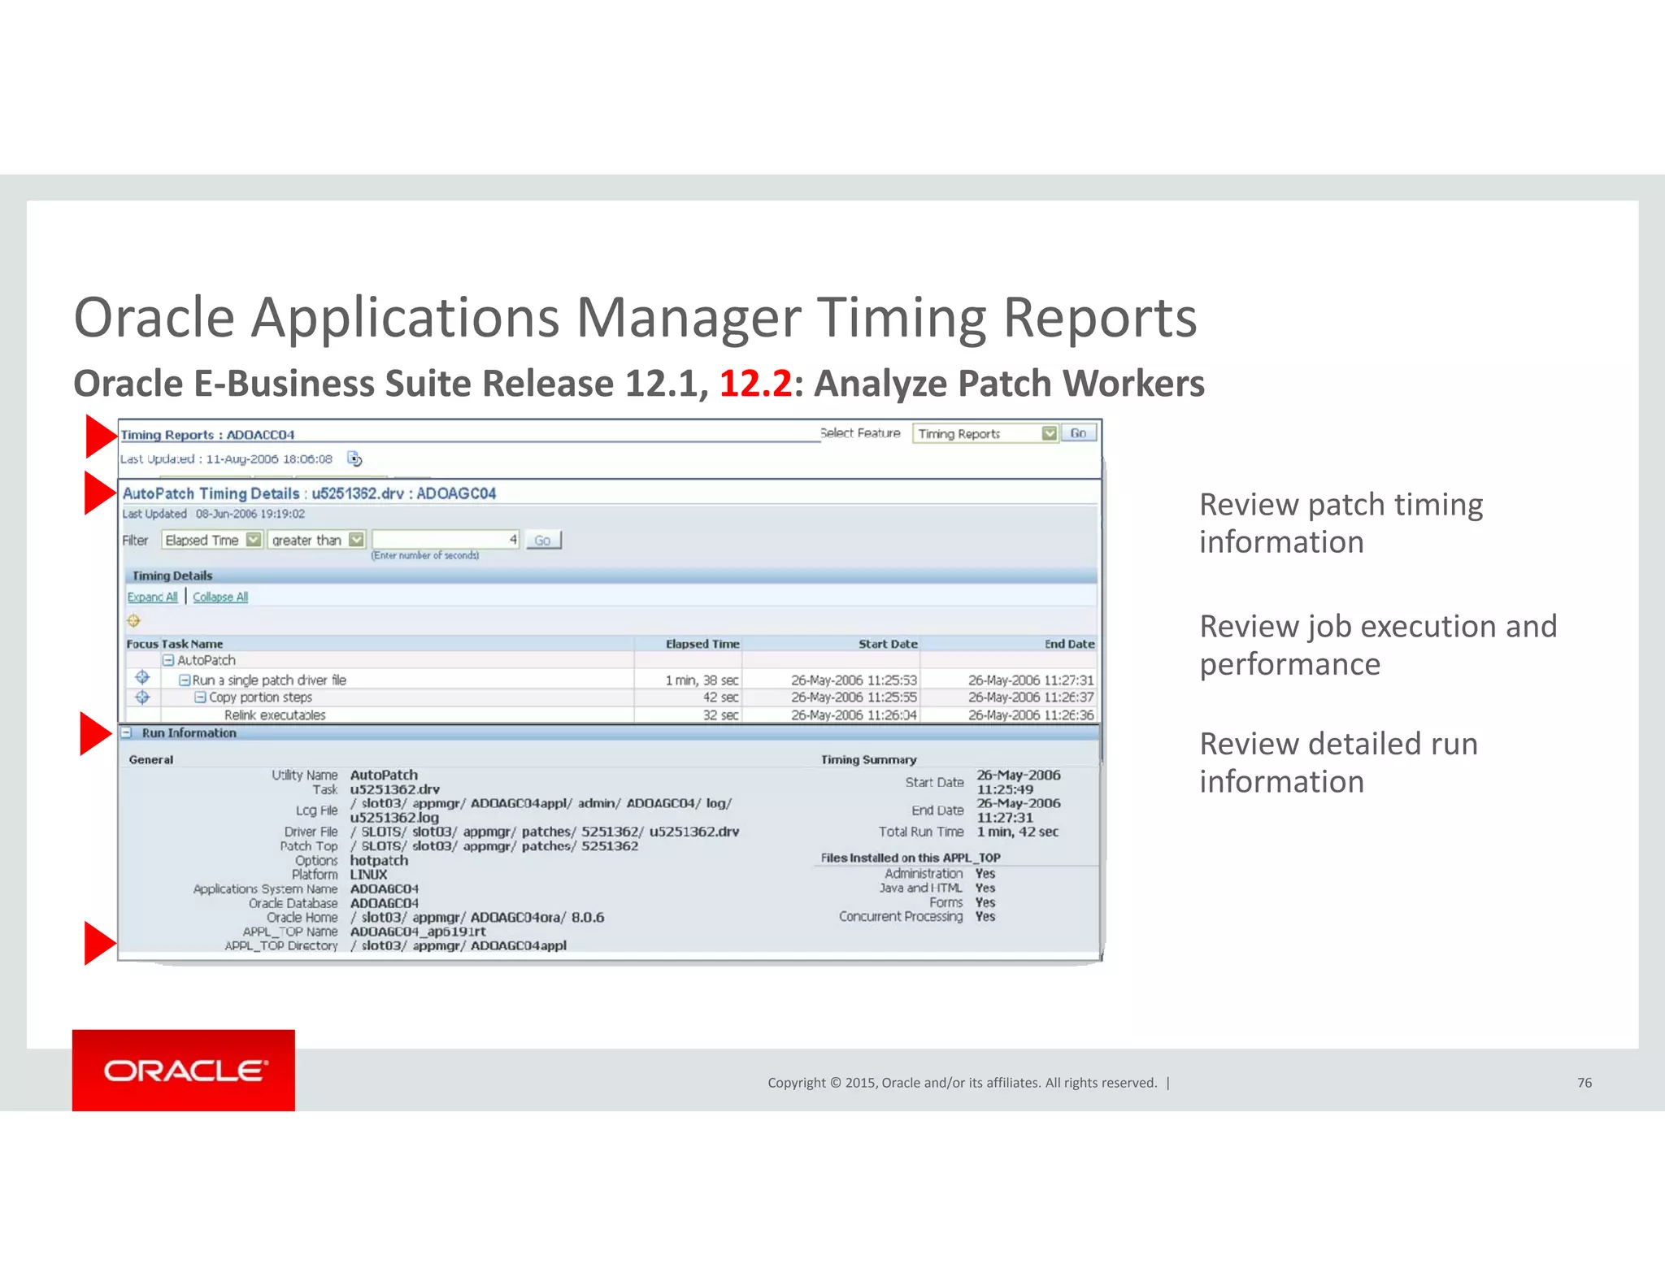Click the LINUX platform value

click(368, 875)
